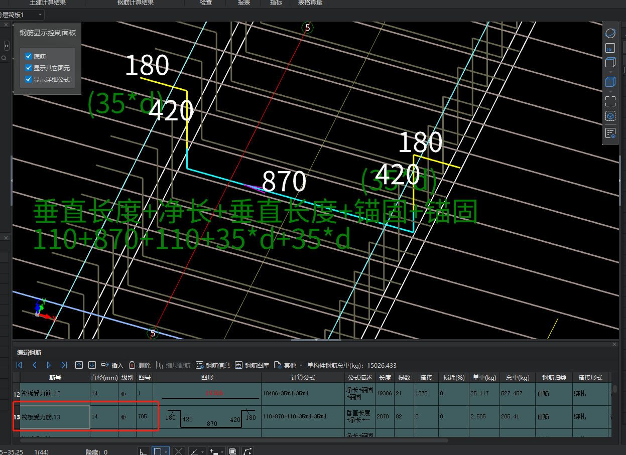Click the dashed box cube selection icon

coord(610,116)
